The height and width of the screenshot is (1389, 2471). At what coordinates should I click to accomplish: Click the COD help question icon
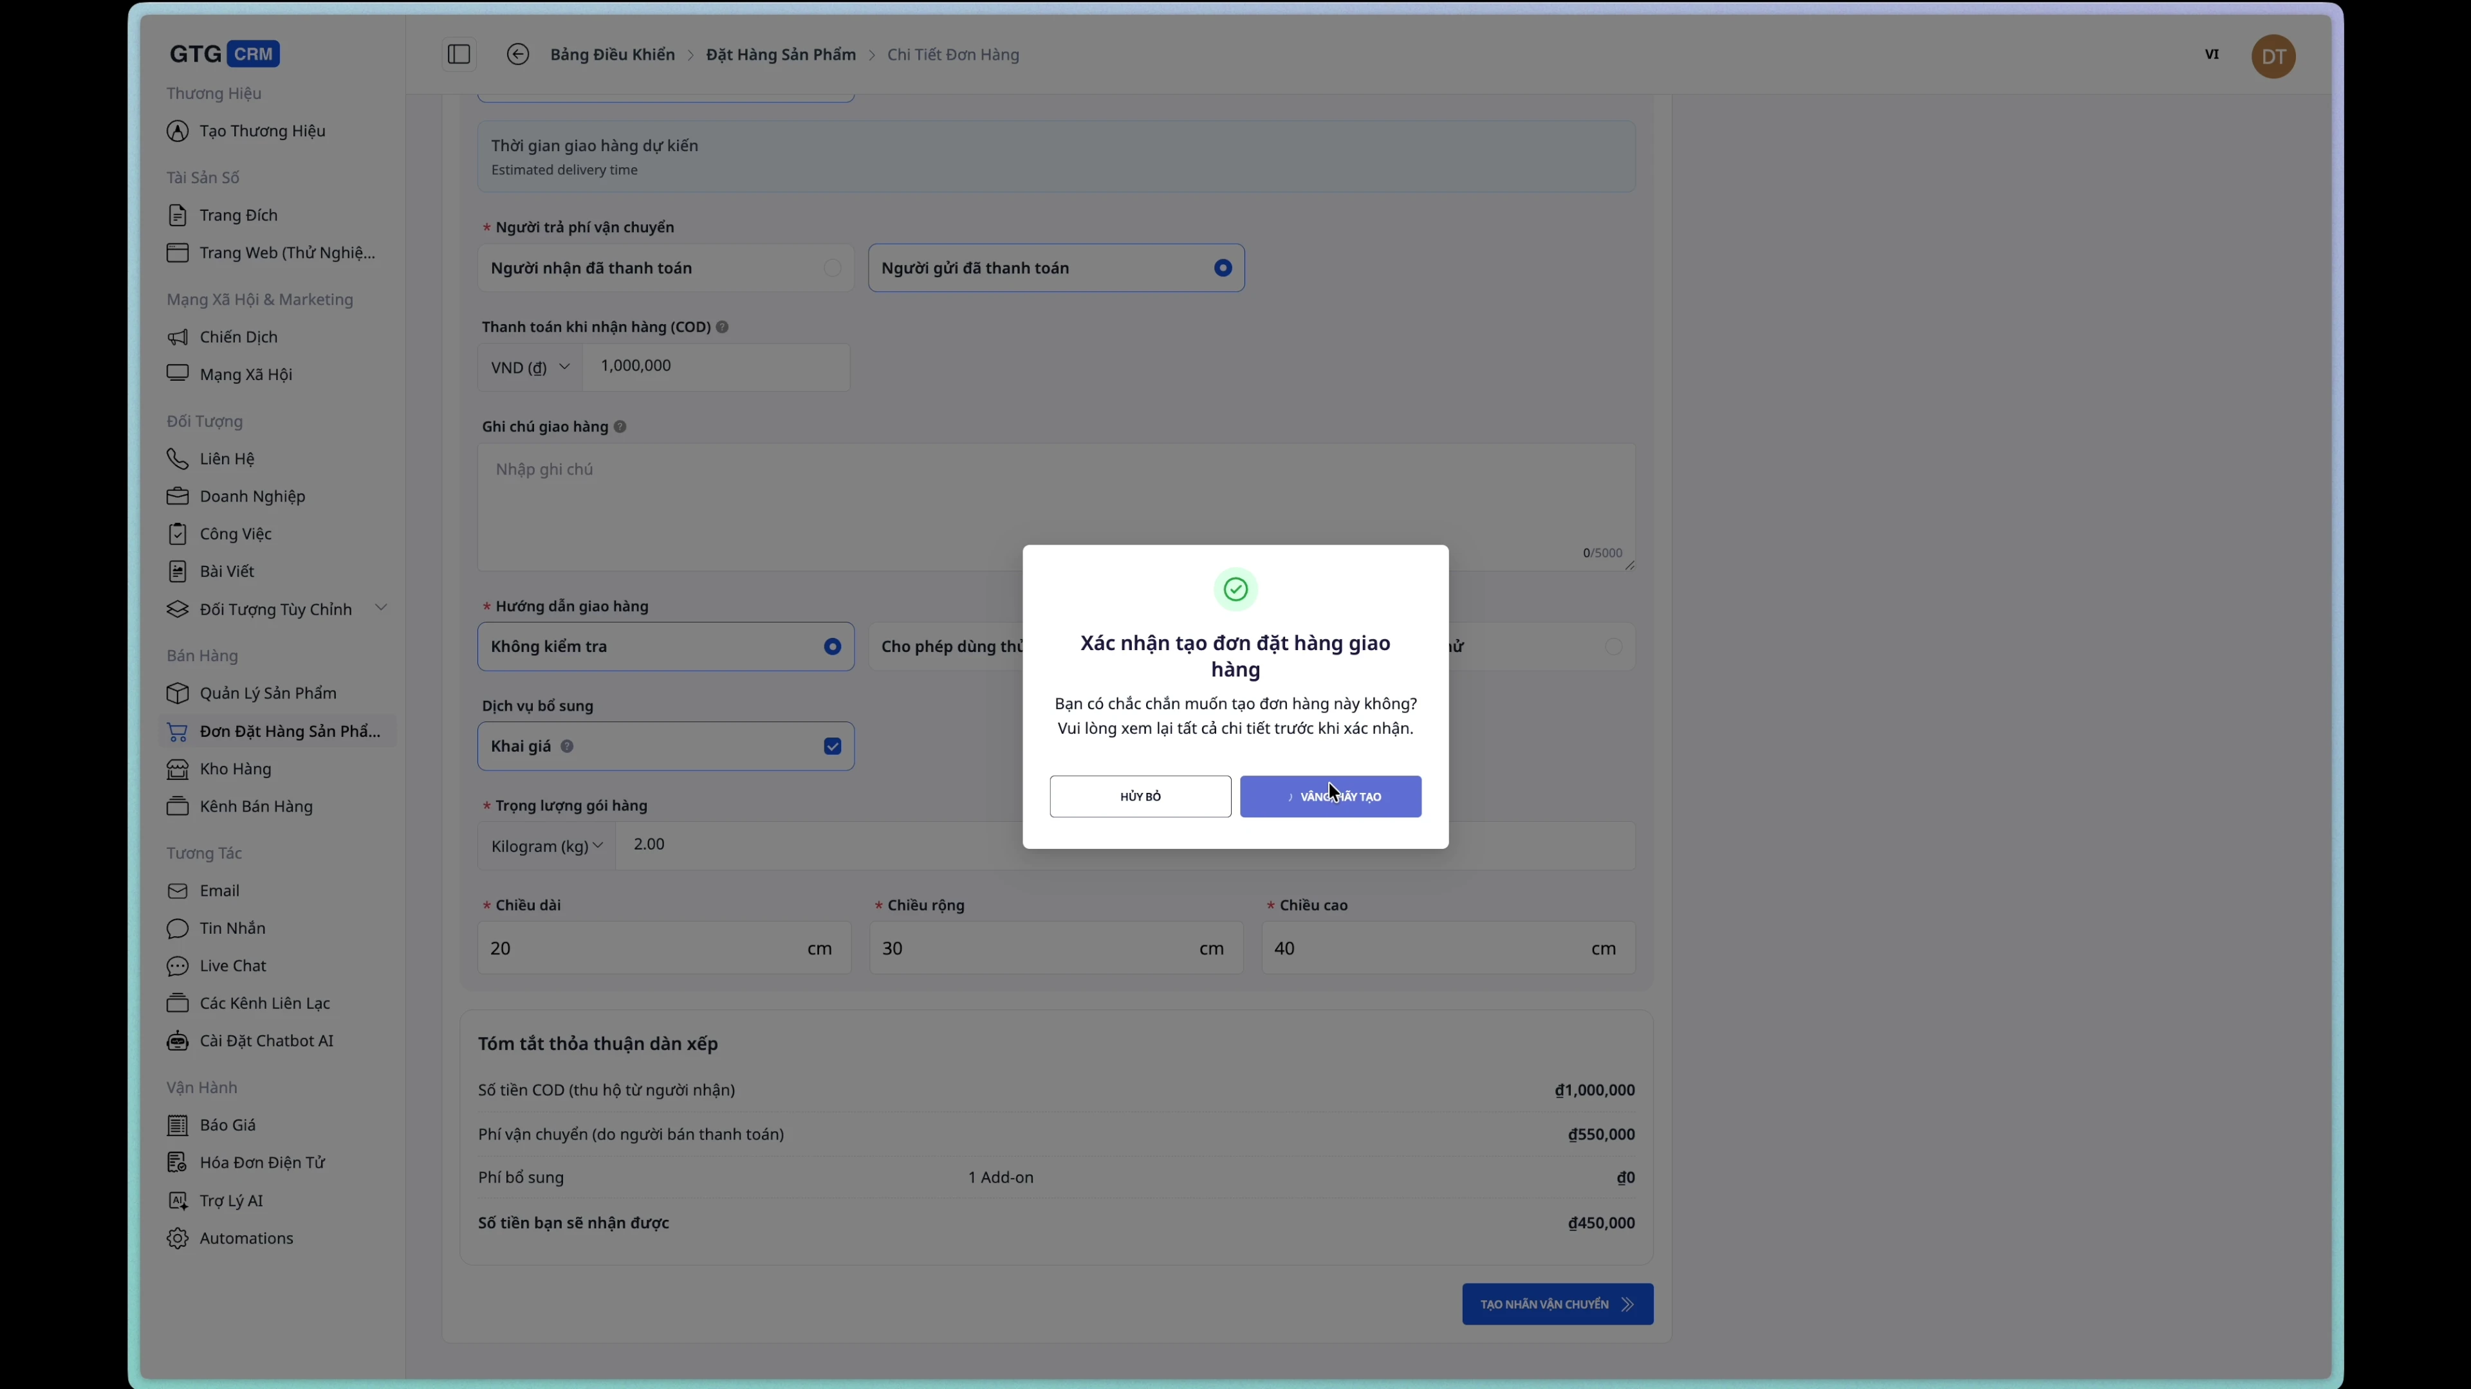click(x=722, y=327)
